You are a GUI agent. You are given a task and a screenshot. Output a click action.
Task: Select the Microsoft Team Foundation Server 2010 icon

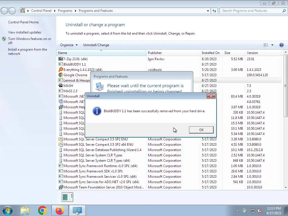pos(61,187)
